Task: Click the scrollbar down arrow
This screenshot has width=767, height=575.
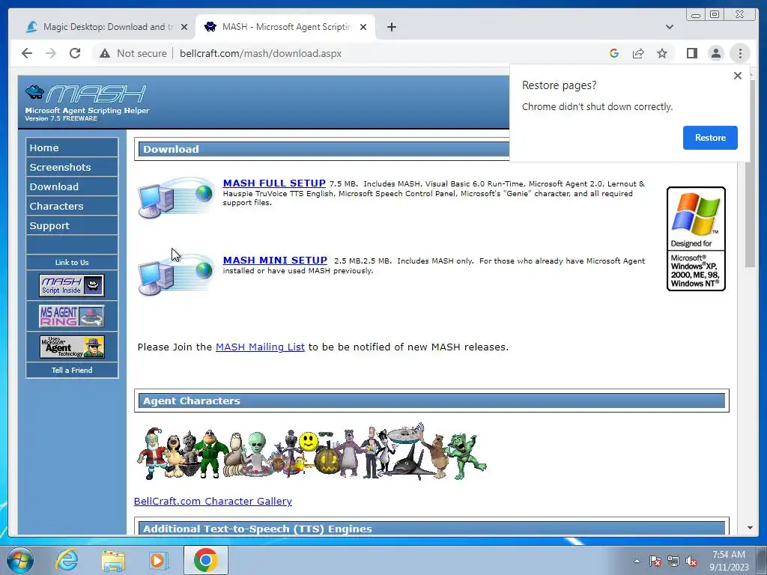Action: 751,528
